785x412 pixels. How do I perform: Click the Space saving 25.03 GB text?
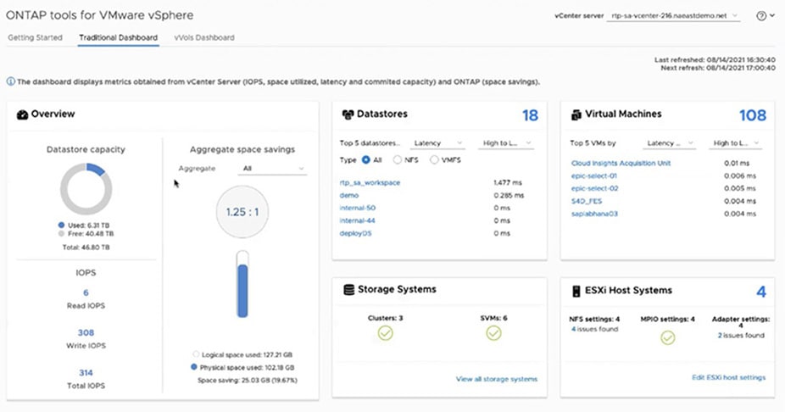click(x=248, y=381)
